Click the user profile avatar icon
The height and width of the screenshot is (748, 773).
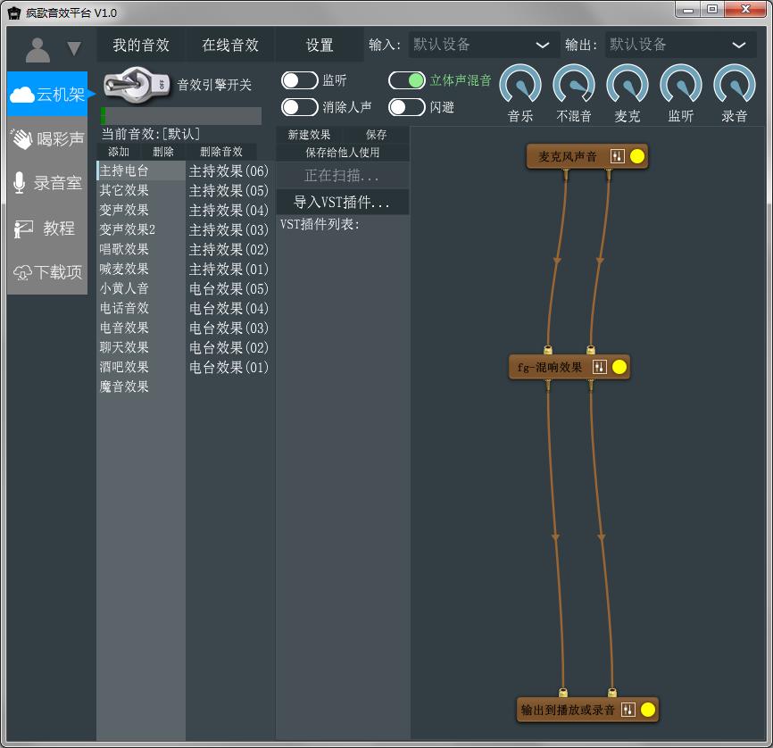(37, 48)
